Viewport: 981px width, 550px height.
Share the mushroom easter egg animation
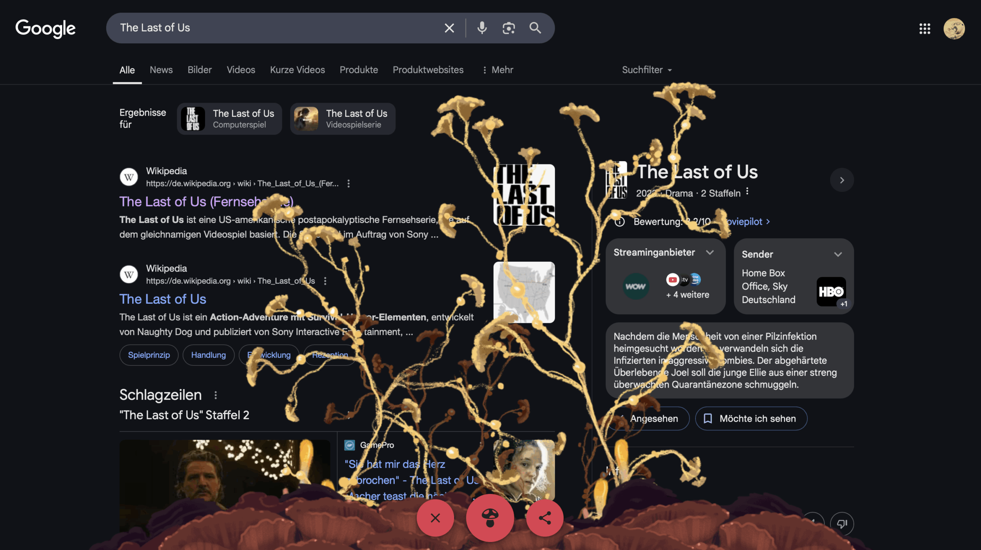545,518
